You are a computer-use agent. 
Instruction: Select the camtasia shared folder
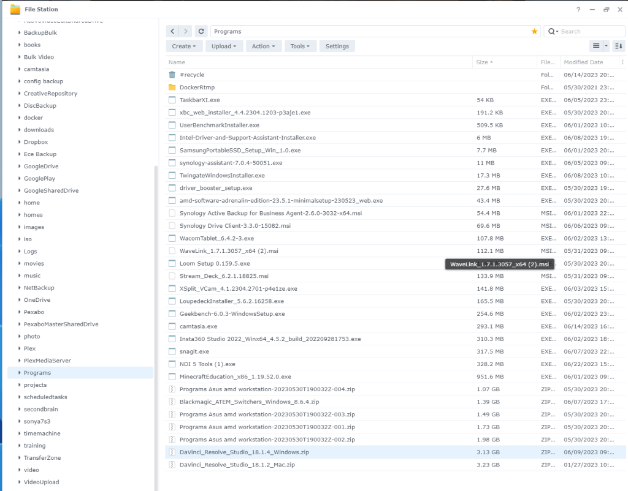coord(36,69)
